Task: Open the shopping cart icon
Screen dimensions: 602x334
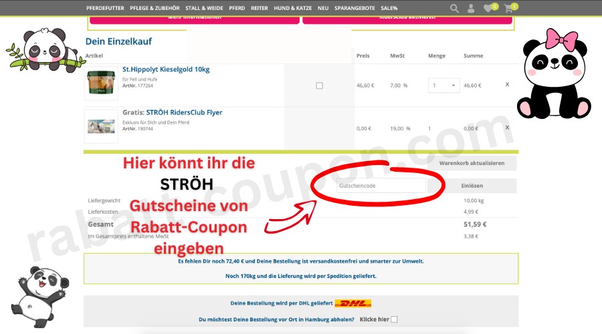Action: coord(509,9)
